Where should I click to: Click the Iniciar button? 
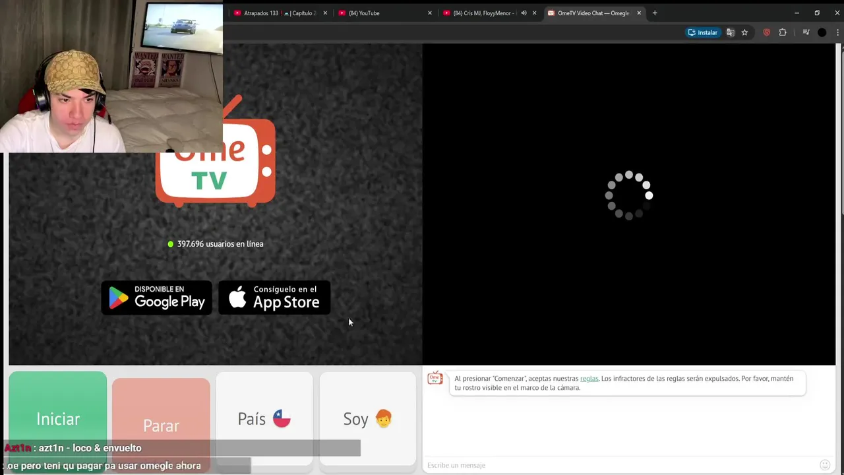pyautogui.click(x=58, y=418)
